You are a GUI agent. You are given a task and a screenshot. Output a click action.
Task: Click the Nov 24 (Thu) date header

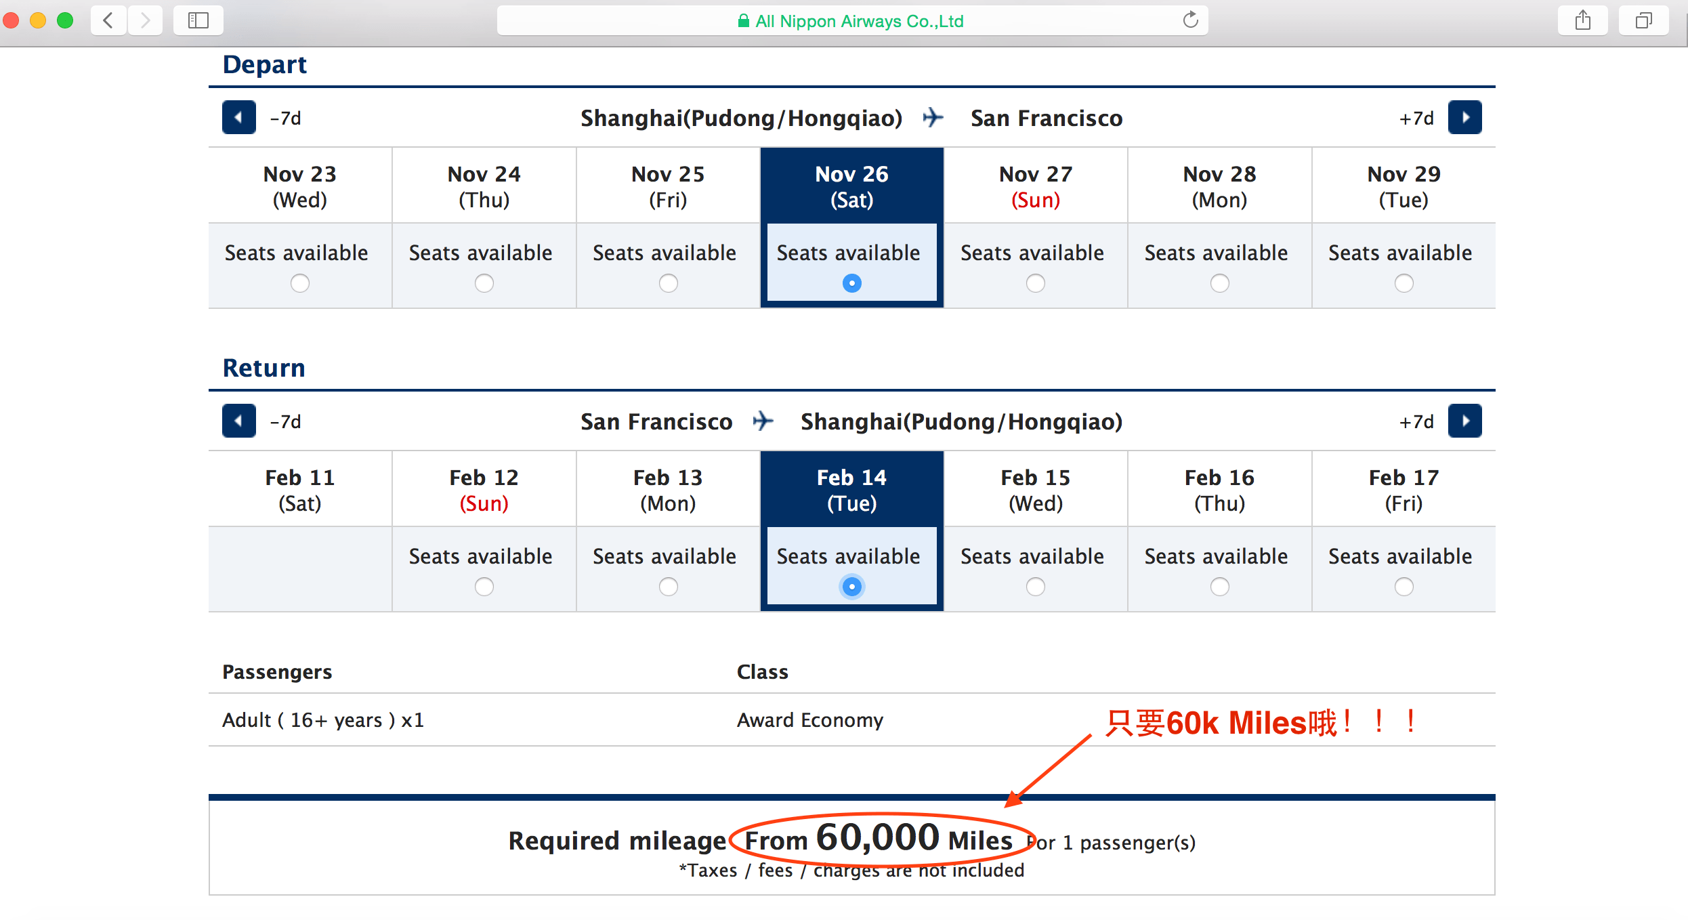(x=484, y=186)
